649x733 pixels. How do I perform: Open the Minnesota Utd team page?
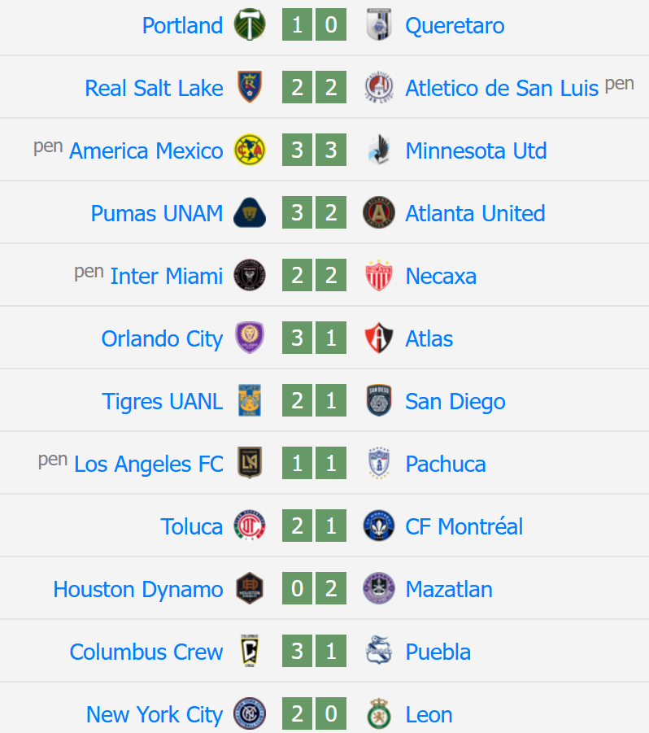tap(476, 151)
